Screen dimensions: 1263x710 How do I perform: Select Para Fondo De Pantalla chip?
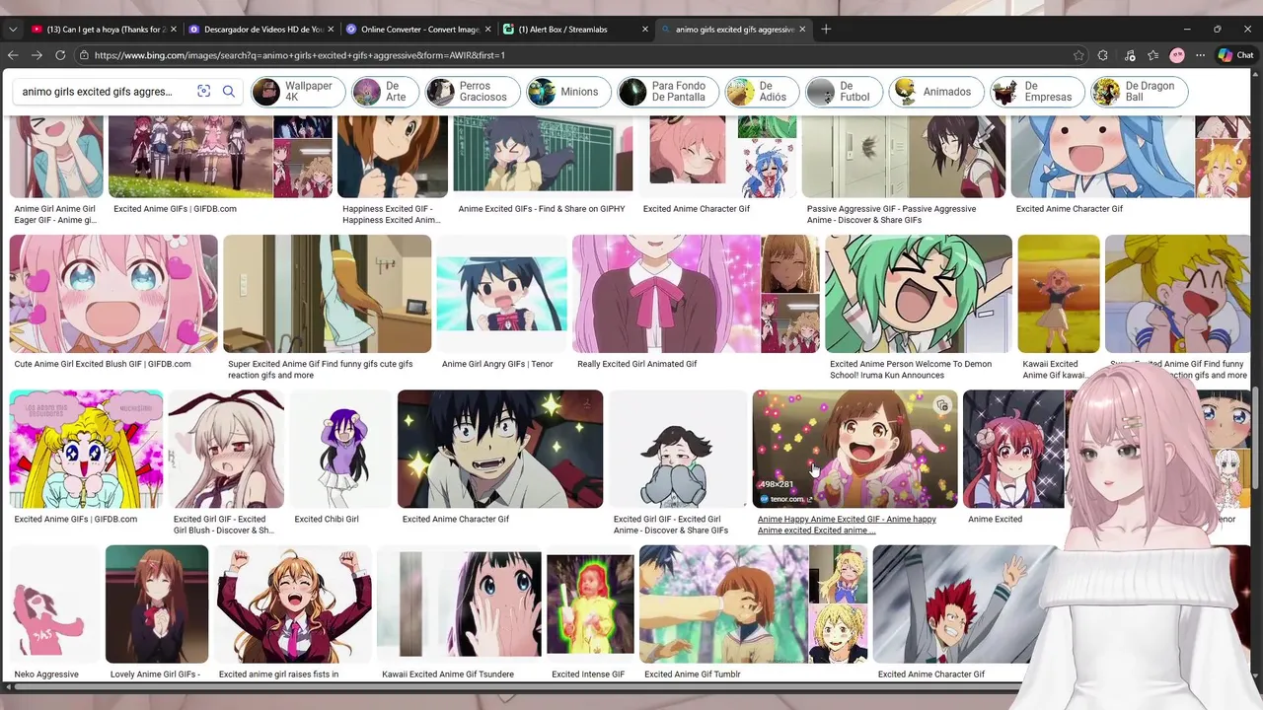(667, 92)
